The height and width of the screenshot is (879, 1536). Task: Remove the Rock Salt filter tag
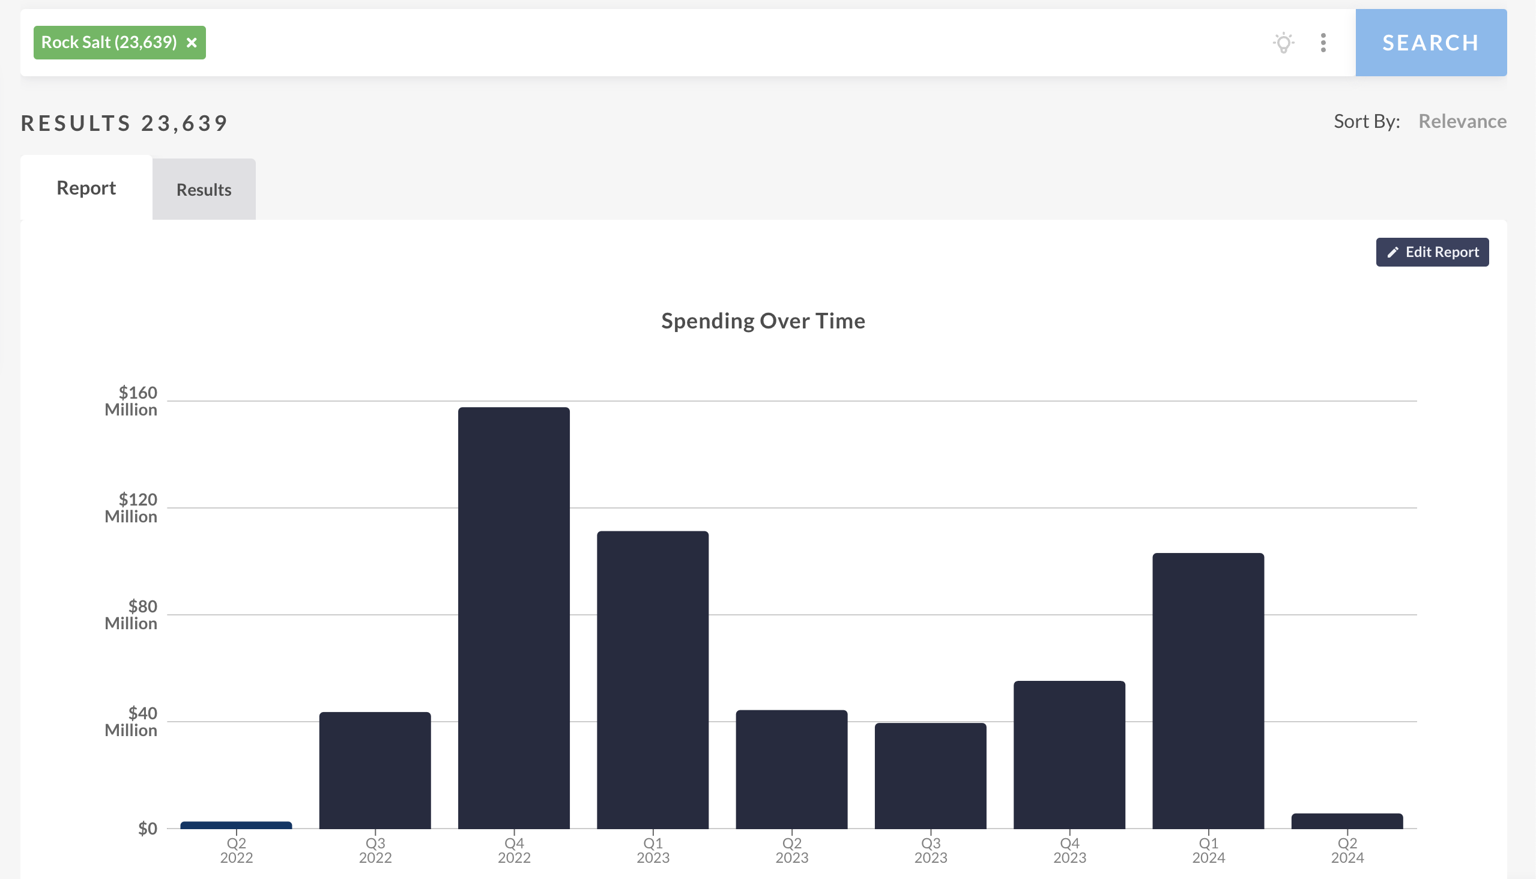192,43
